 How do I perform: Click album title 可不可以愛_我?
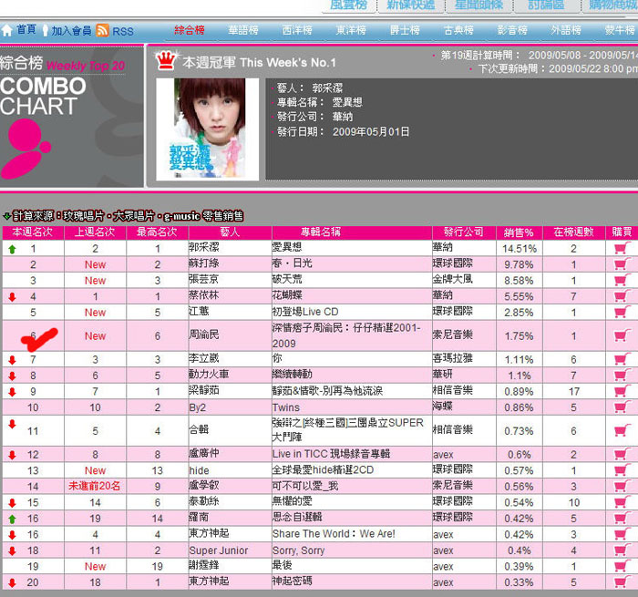point(305,486)
